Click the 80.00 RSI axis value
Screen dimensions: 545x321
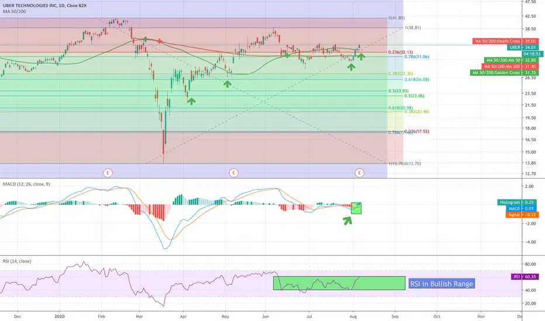point(530,264)
